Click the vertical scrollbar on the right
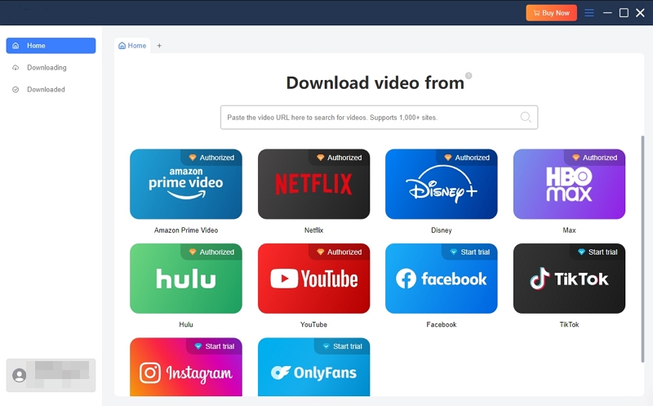 pos(642,249)
